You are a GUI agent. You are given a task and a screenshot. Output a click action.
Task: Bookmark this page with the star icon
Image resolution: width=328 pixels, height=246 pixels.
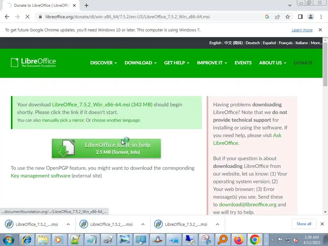pos(288,17)
